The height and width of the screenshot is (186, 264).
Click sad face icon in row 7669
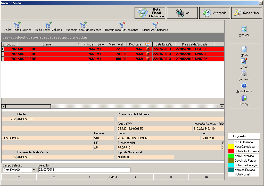[x=148, y=59]
